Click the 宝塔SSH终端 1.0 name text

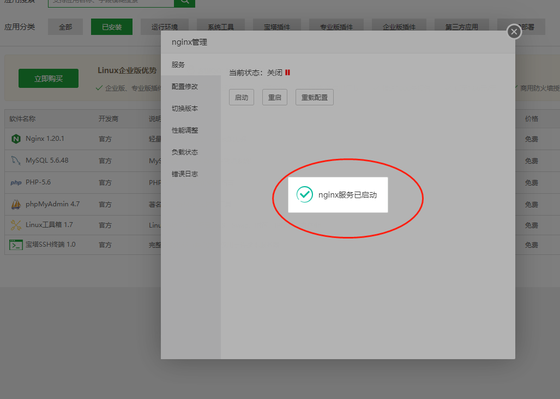[50, 245]
